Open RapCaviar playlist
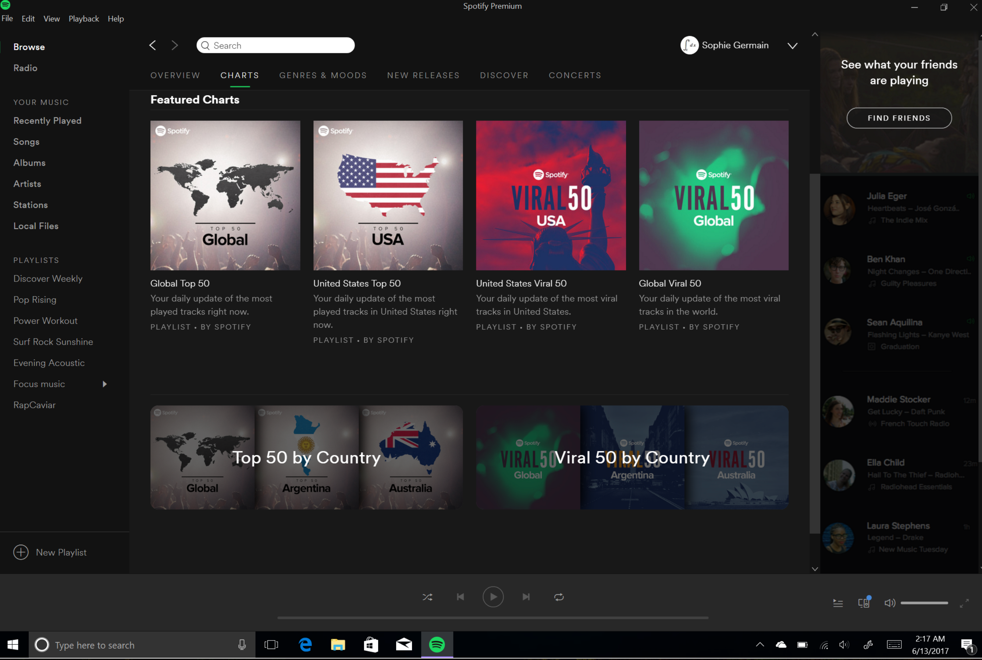 (x=35, y=405)
